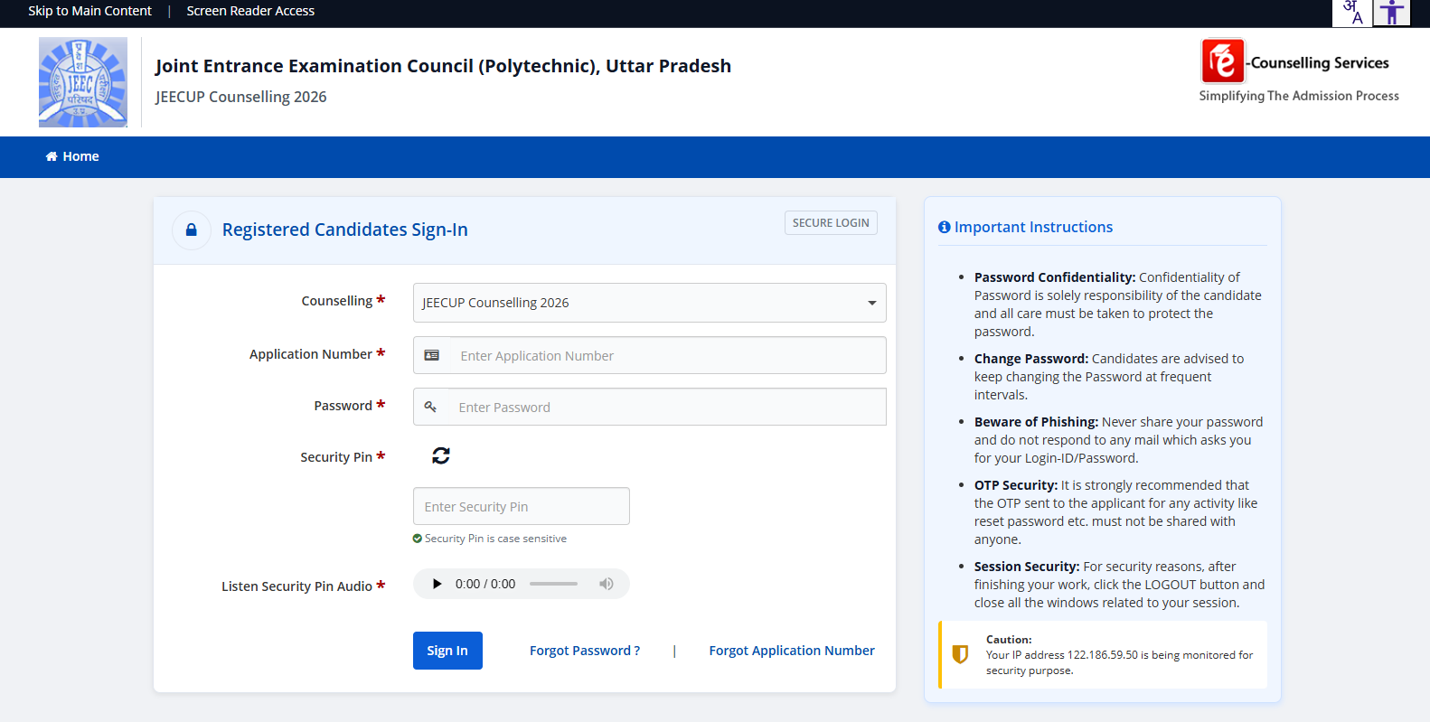The width and height of the screenshot is (1430, 722).
Task: Click the language switcher icon
Action: (1351, 13)
